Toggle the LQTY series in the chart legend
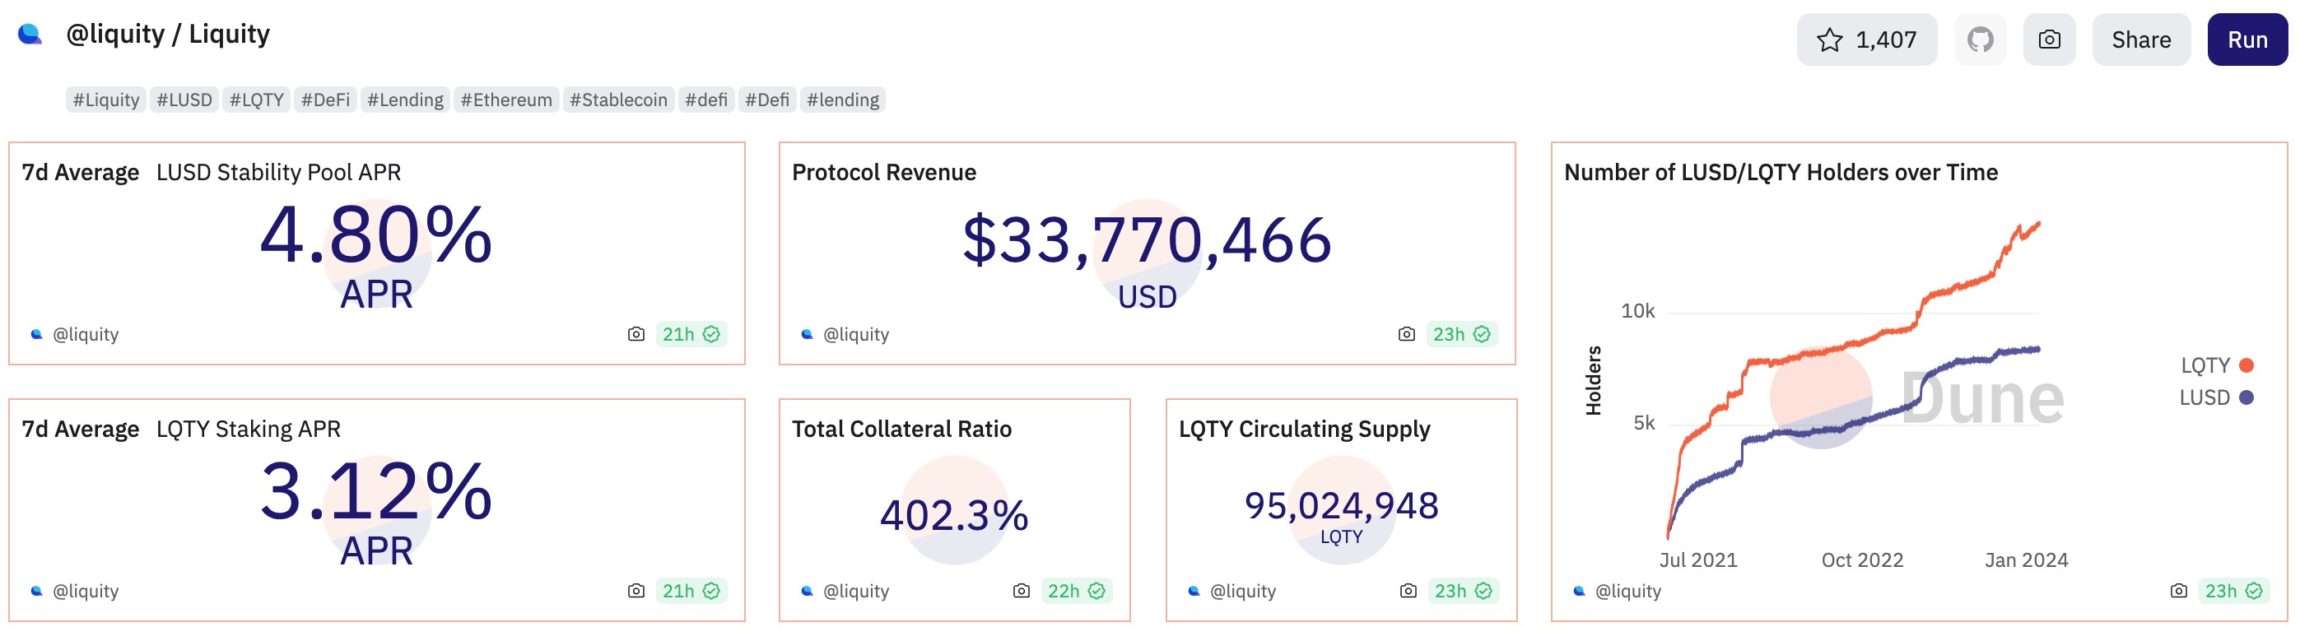Screen dimensions: 2300x627 click(2217, 365)
